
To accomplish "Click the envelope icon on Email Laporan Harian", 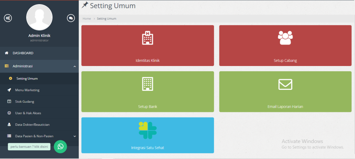I will [x=285, y=84].
